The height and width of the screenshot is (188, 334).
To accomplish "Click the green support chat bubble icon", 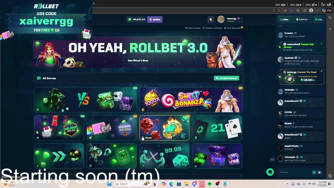I will pyautogui.click(x=270, y=172).
